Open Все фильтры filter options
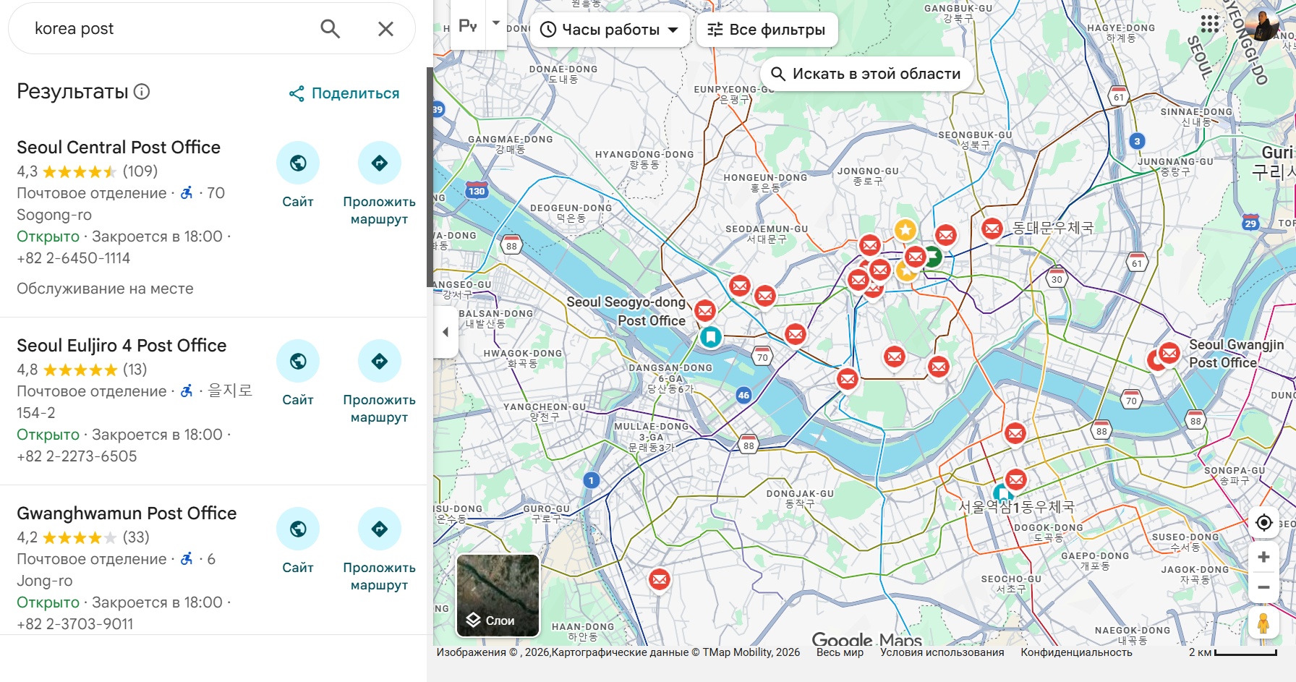The height and width of the screenshot is (682, 1296). click(766, 30)
